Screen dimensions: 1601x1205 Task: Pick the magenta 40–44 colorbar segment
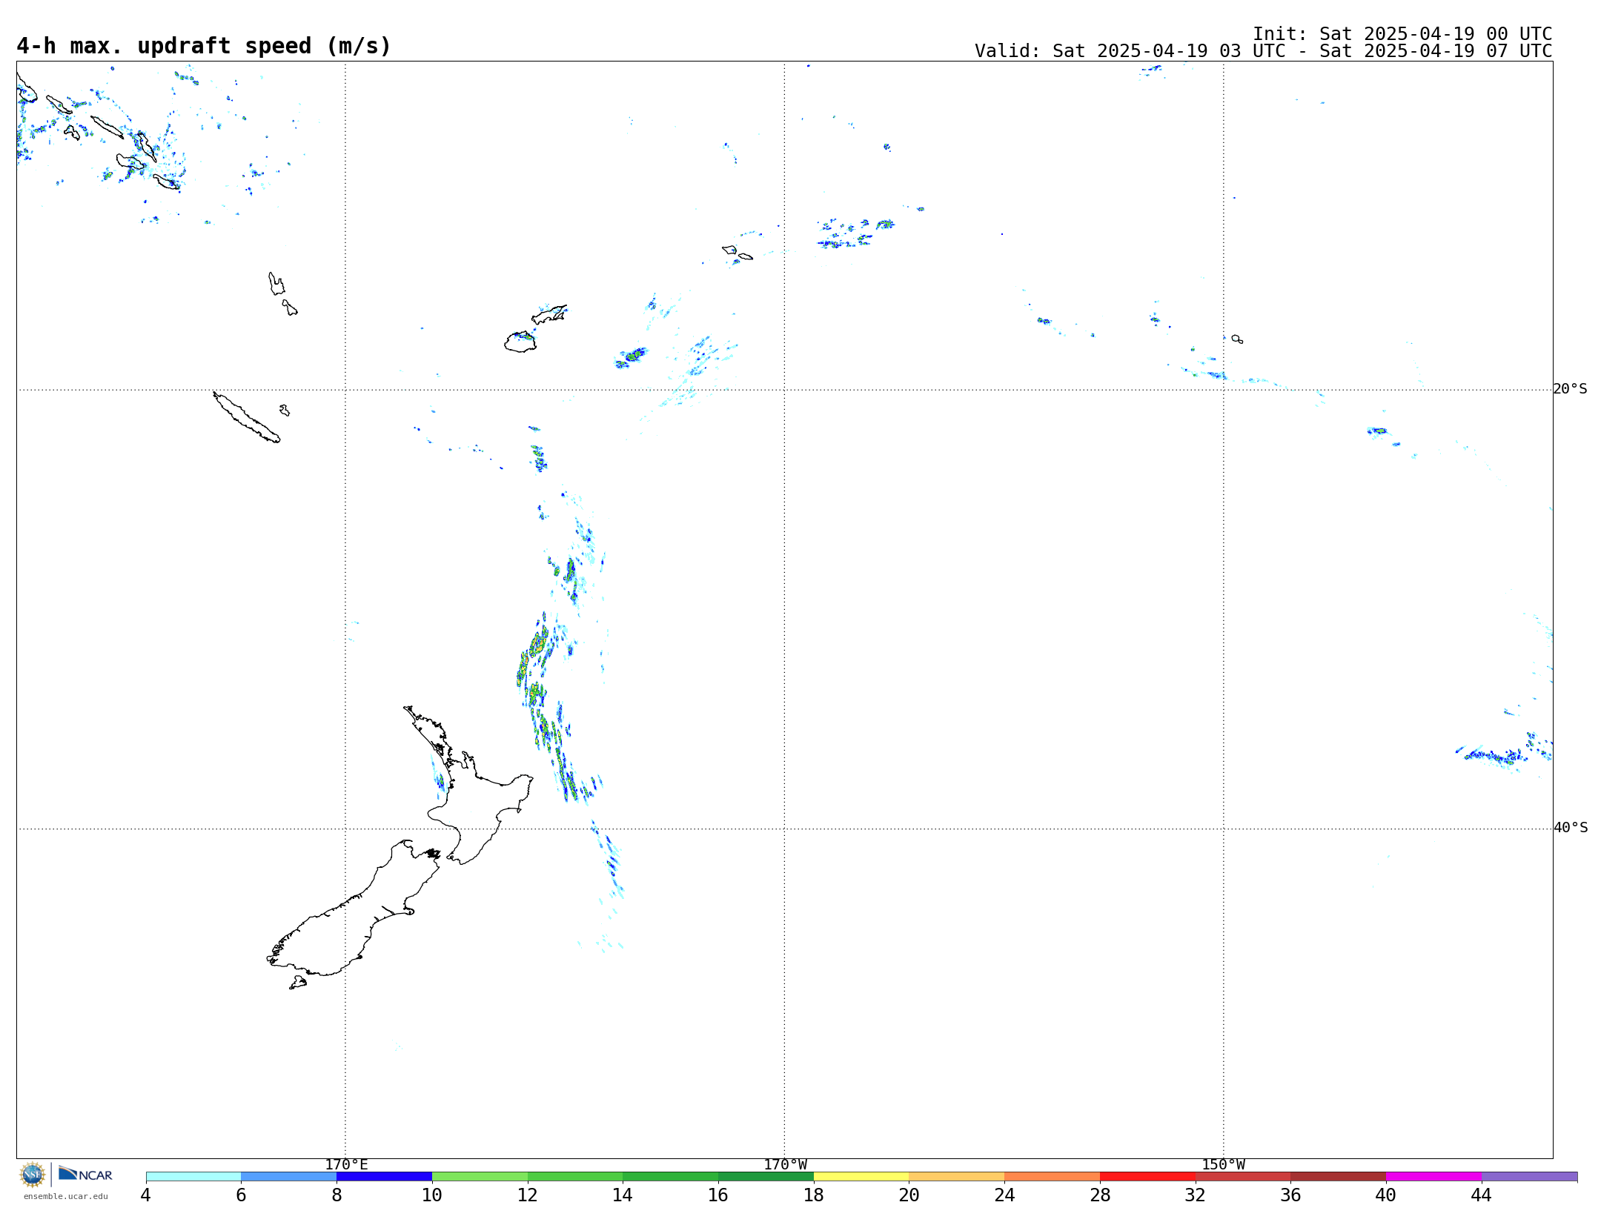coord(1433,1177)
